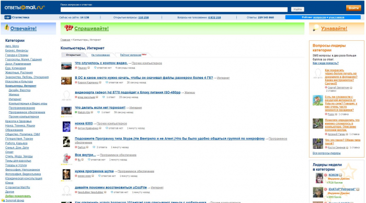The width and height of the screenshot is (366, 203).
Task: Click the profile icon after Кирилл Карпенко
Action: coord(100,82)
